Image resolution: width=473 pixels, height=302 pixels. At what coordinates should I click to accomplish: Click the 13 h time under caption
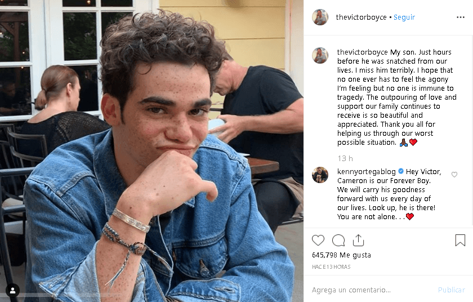click(x=345, y=158)
